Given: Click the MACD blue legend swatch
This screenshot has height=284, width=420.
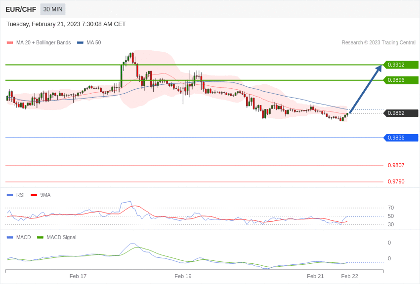Looking at the screenshot, I should 10,238.
